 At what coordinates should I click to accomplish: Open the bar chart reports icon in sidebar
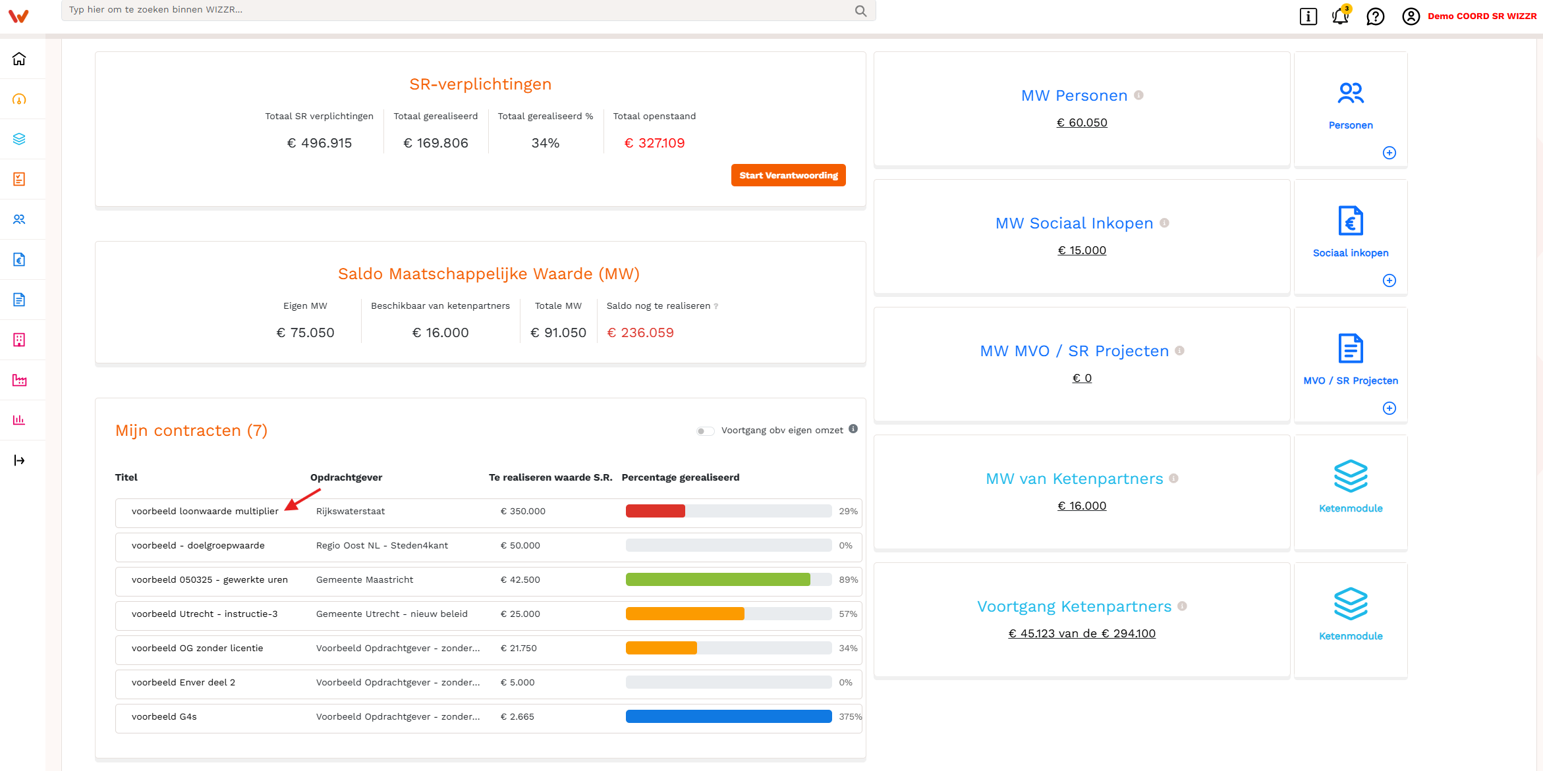[19, 419]
